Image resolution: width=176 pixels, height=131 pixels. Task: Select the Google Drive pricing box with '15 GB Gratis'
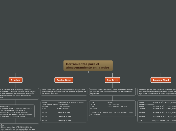coord(64,111)
